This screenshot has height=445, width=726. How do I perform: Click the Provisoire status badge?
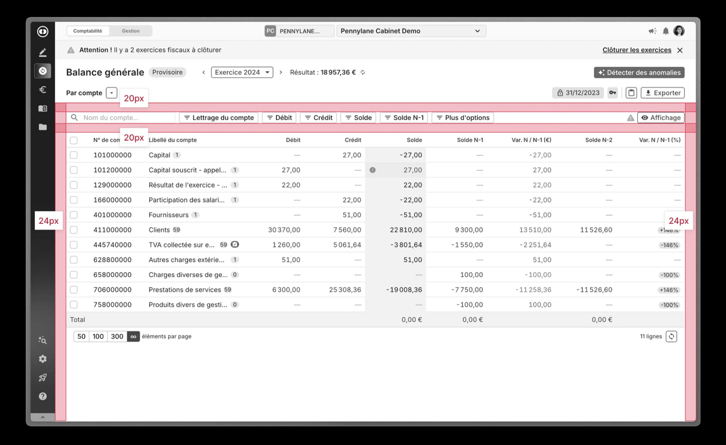click(x=168, y=72)
